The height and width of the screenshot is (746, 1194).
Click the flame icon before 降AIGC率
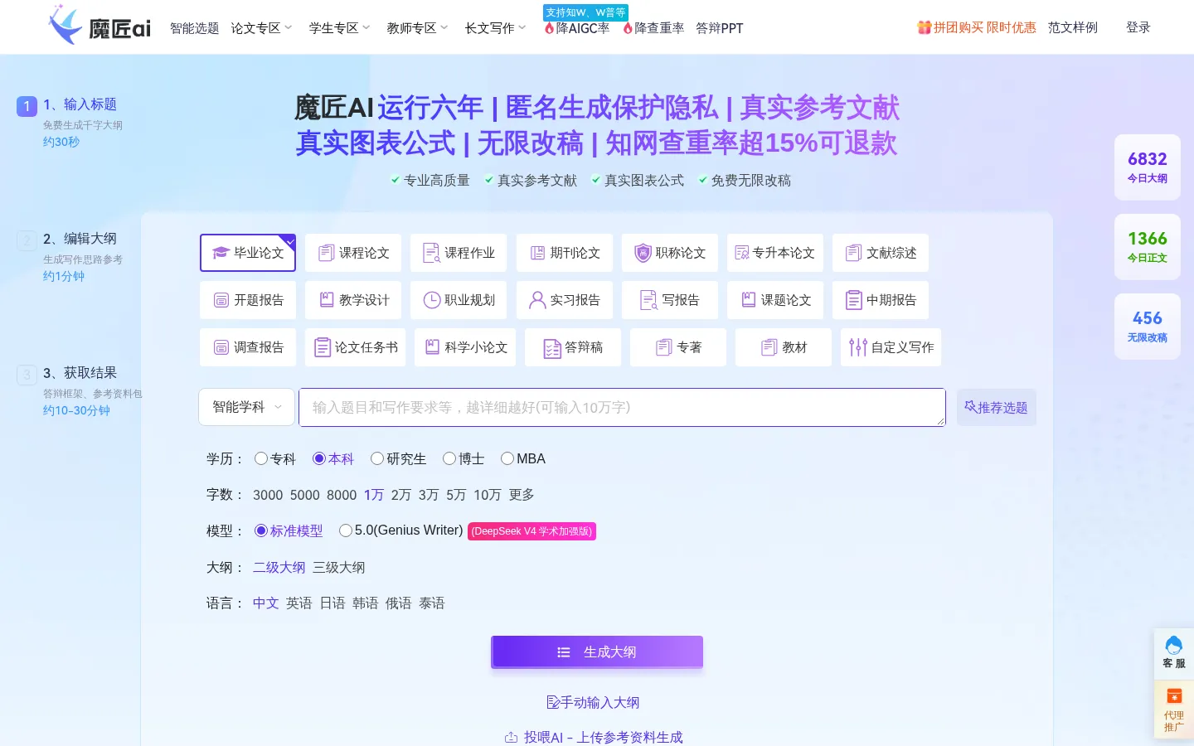click(549, 28)
